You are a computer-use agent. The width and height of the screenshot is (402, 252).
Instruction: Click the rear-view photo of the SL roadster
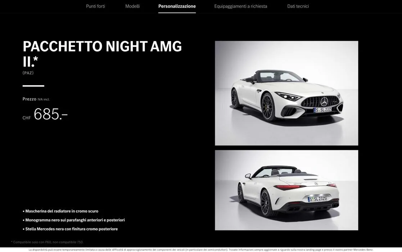click(286, 190)
